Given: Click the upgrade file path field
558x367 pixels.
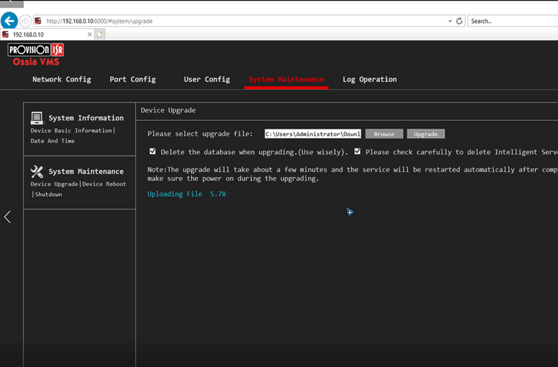Looking at the screenshot, I should point(313,134).
